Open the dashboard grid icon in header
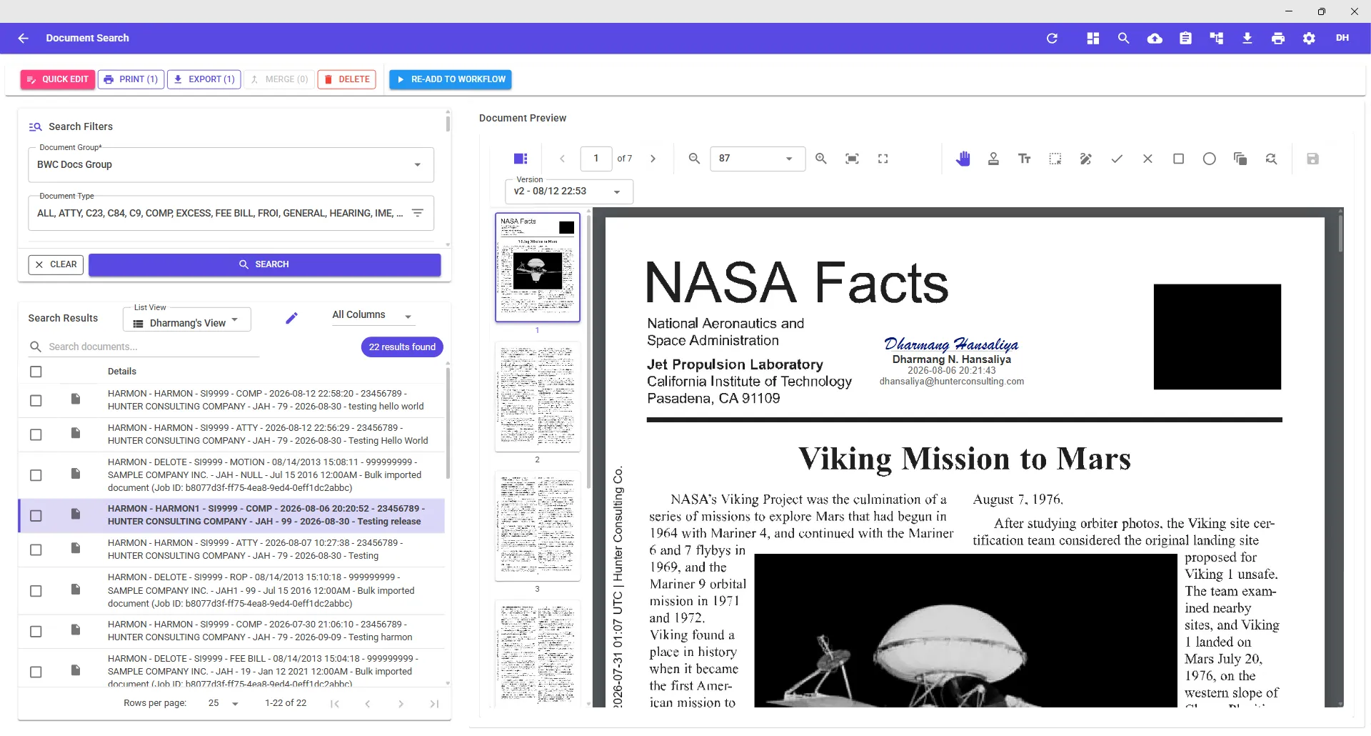Screen dimensions: 1371x736 coord(1093,39)
